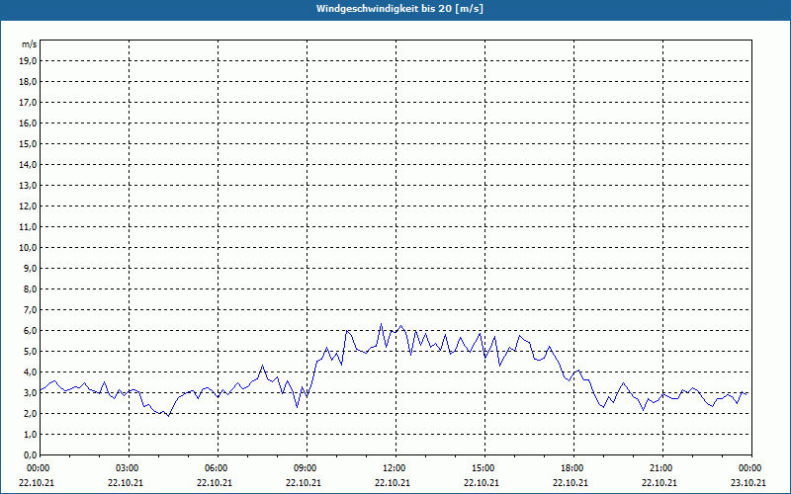The image size is (791, 494).
Task: Choose the '22.10.21' date under 18:00
Action: pyautogui.click(x=571, y=483)
